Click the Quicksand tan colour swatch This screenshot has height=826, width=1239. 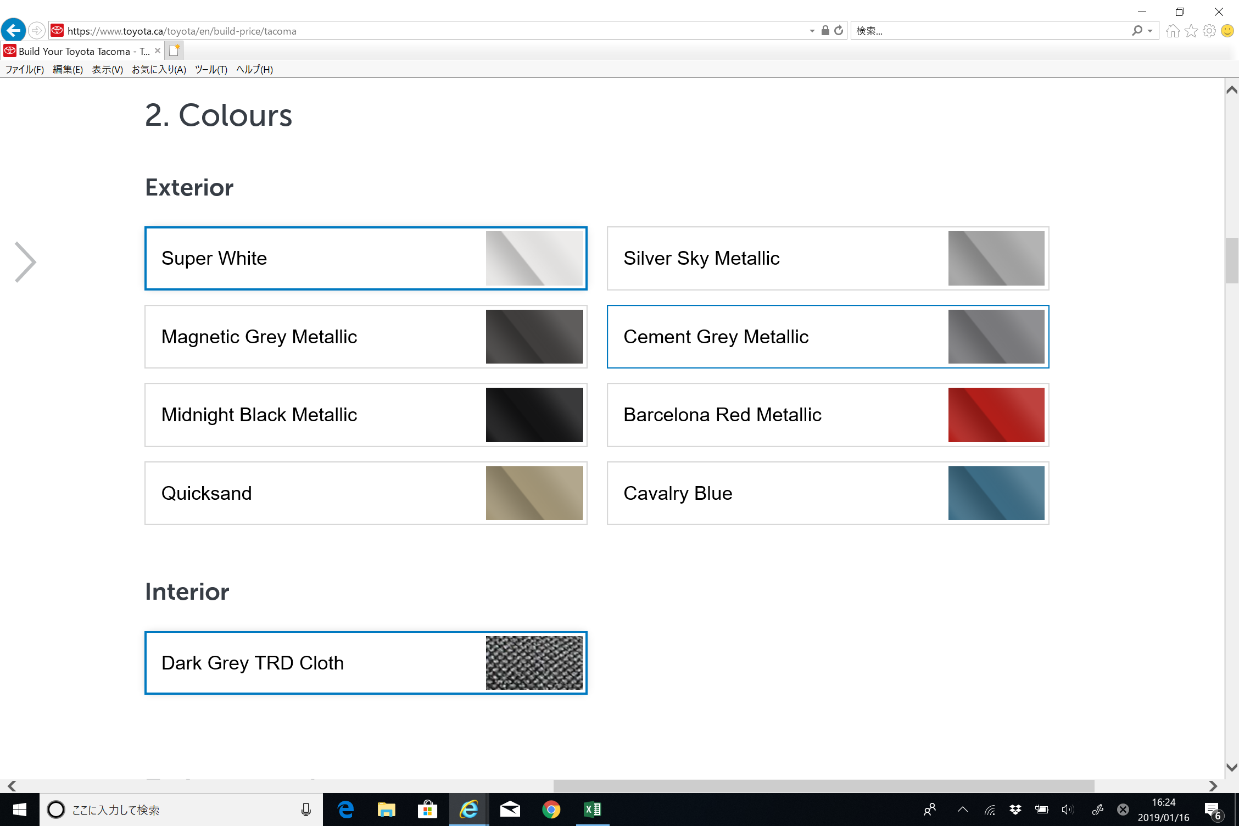[x=534, y=493]
